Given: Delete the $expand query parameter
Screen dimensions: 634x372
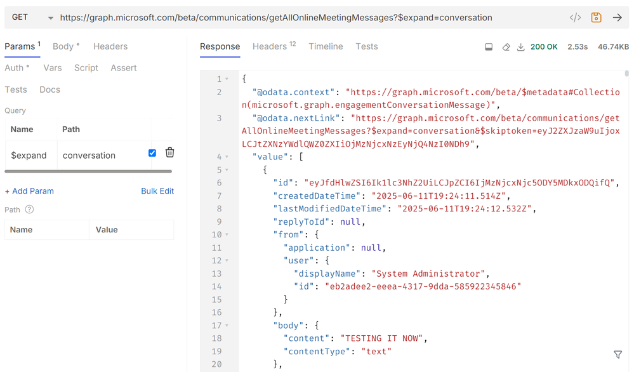Looking at the screenshot, I should point(170,152).
